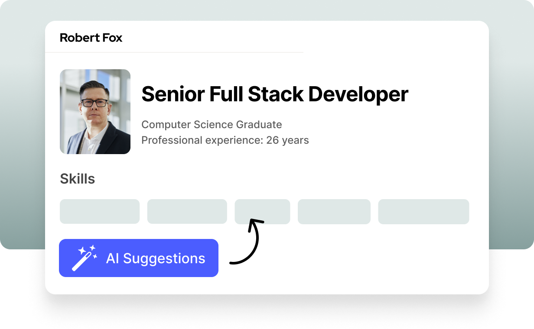Select the first empty skill chip
The image size is (534, 329).
[100, 211]
